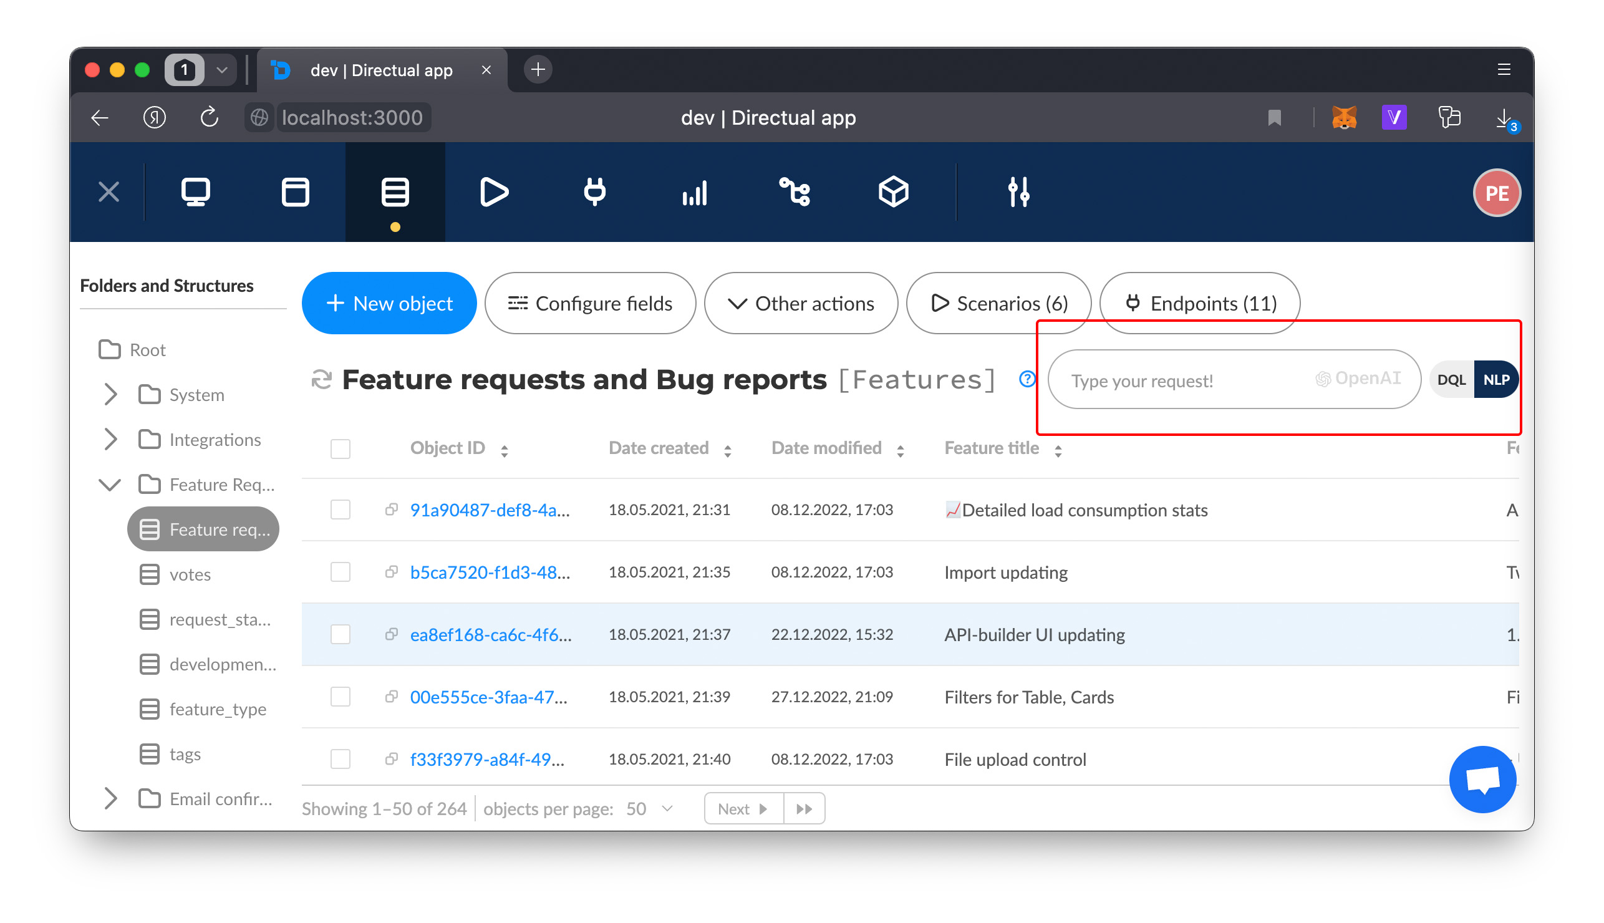This screenshot has height=923, width=1604.
Task: Open the API plug icon in navigation bar
Action: pyautogui.click(x=594, y=192)
